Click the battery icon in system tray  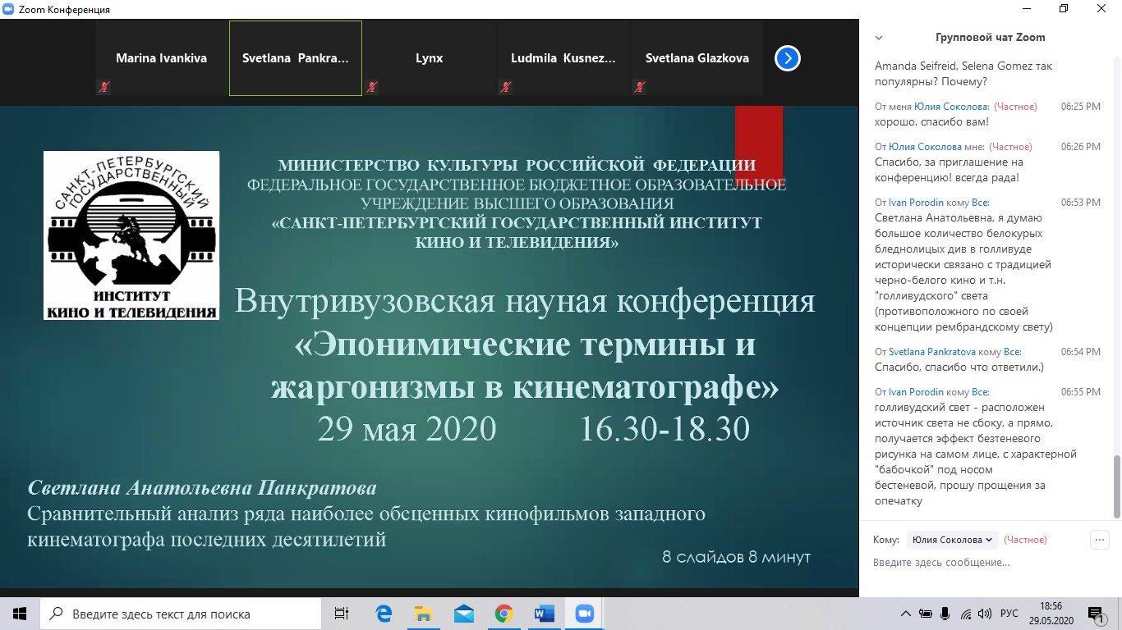point(926,614)
